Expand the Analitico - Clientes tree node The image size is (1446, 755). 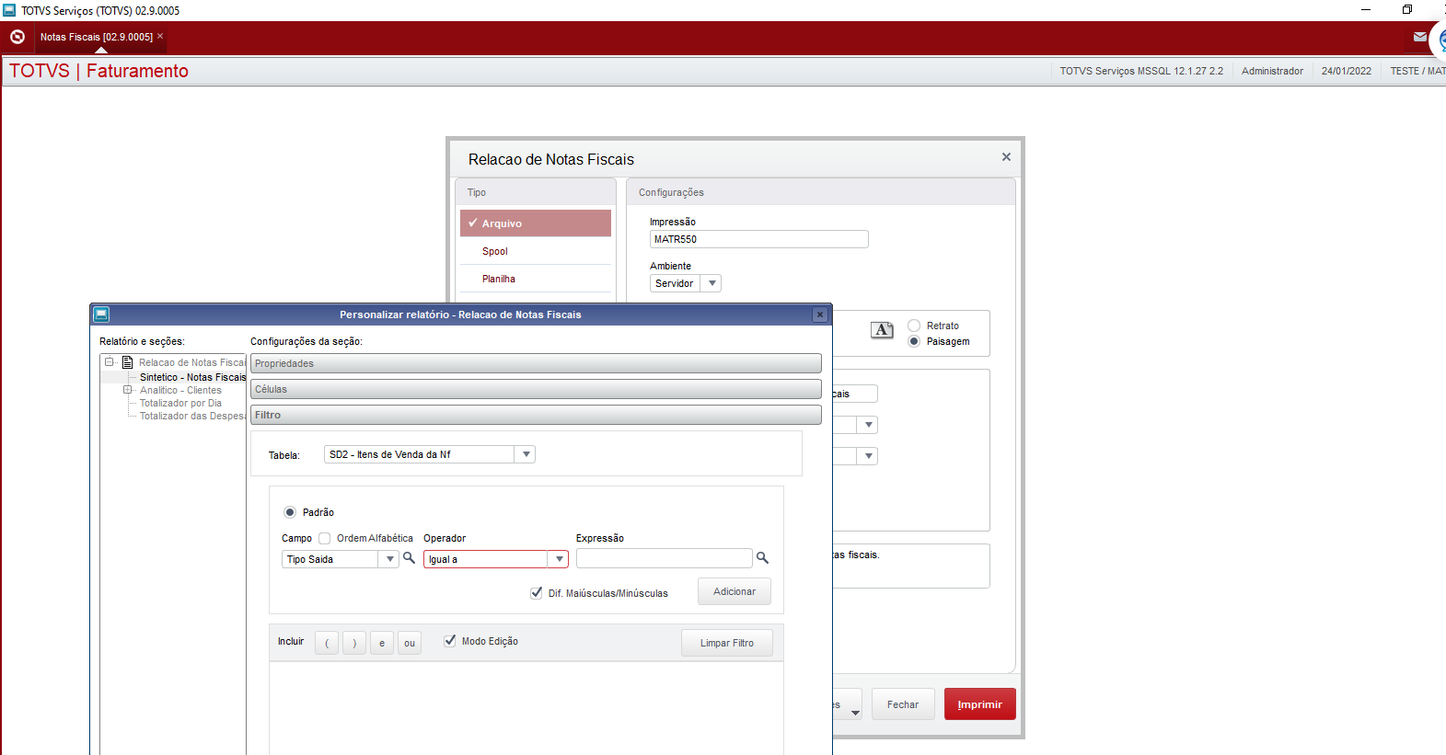[x=128, y=390]
